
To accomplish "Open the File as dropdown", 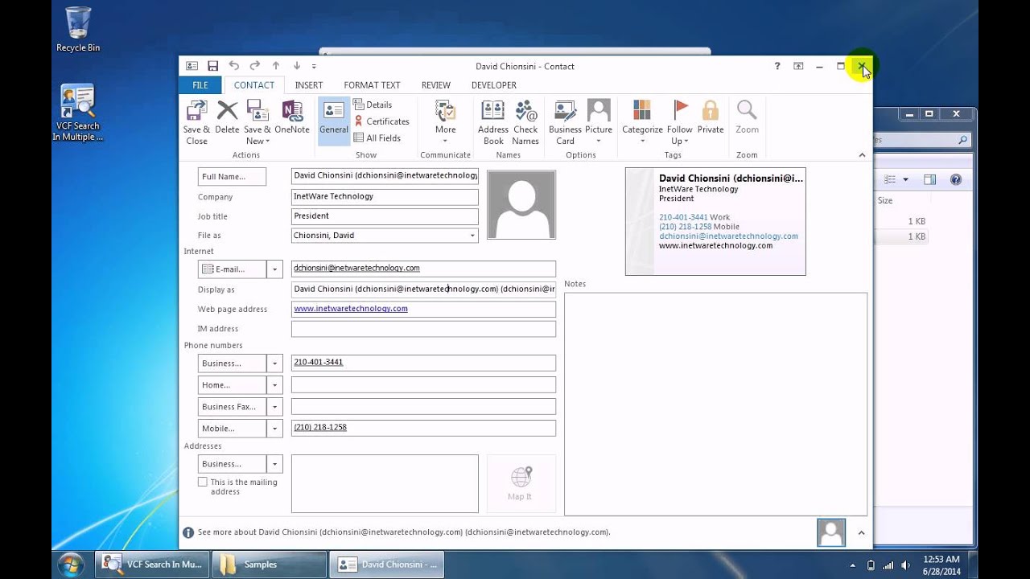I will [472, 236].
